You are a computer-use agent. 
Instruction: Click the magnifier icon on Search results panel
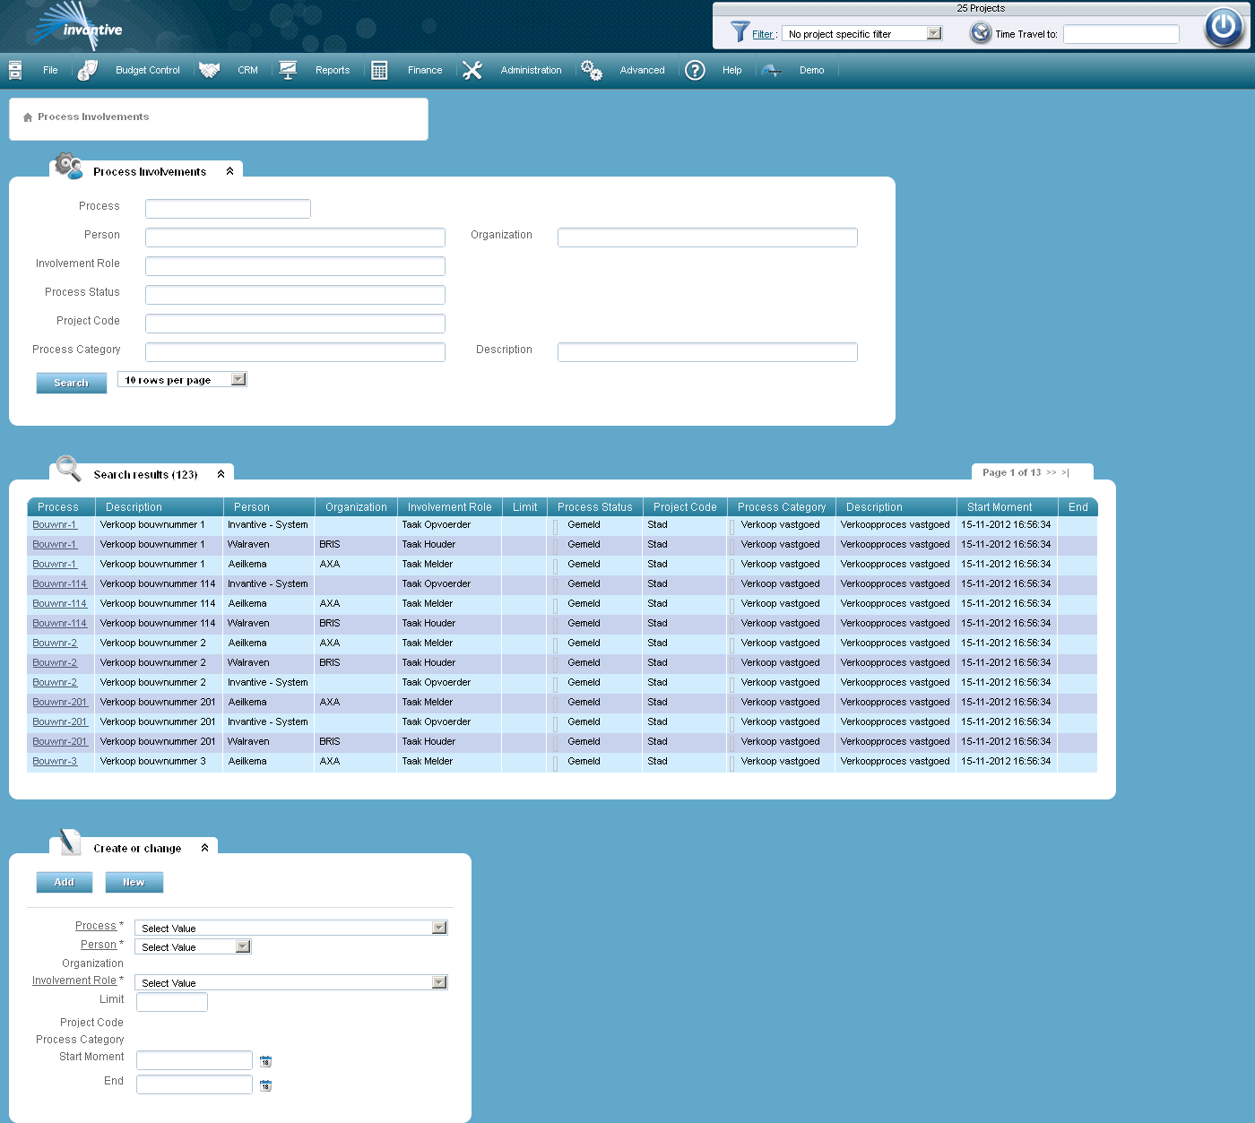point(67,469)
